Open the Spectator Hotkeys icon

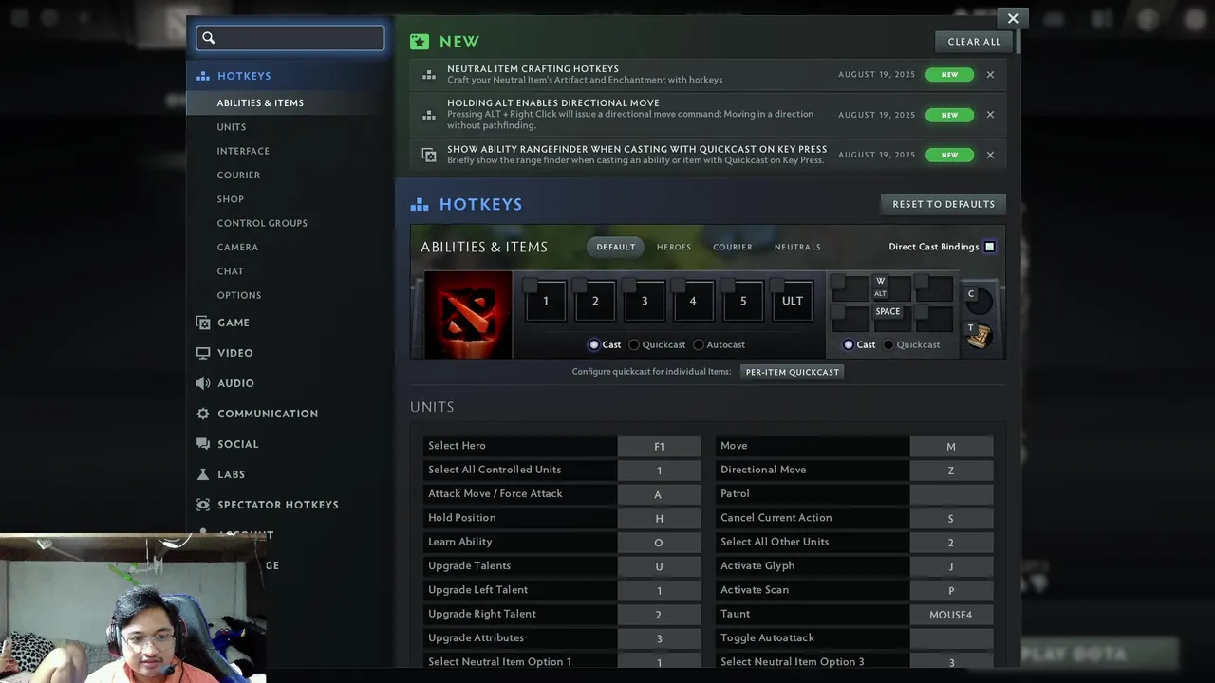[x=203, y=505]
